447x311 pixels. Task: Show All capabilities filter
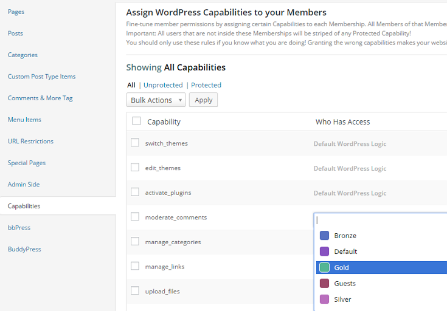pyautogui.click(x=131, y=85)
